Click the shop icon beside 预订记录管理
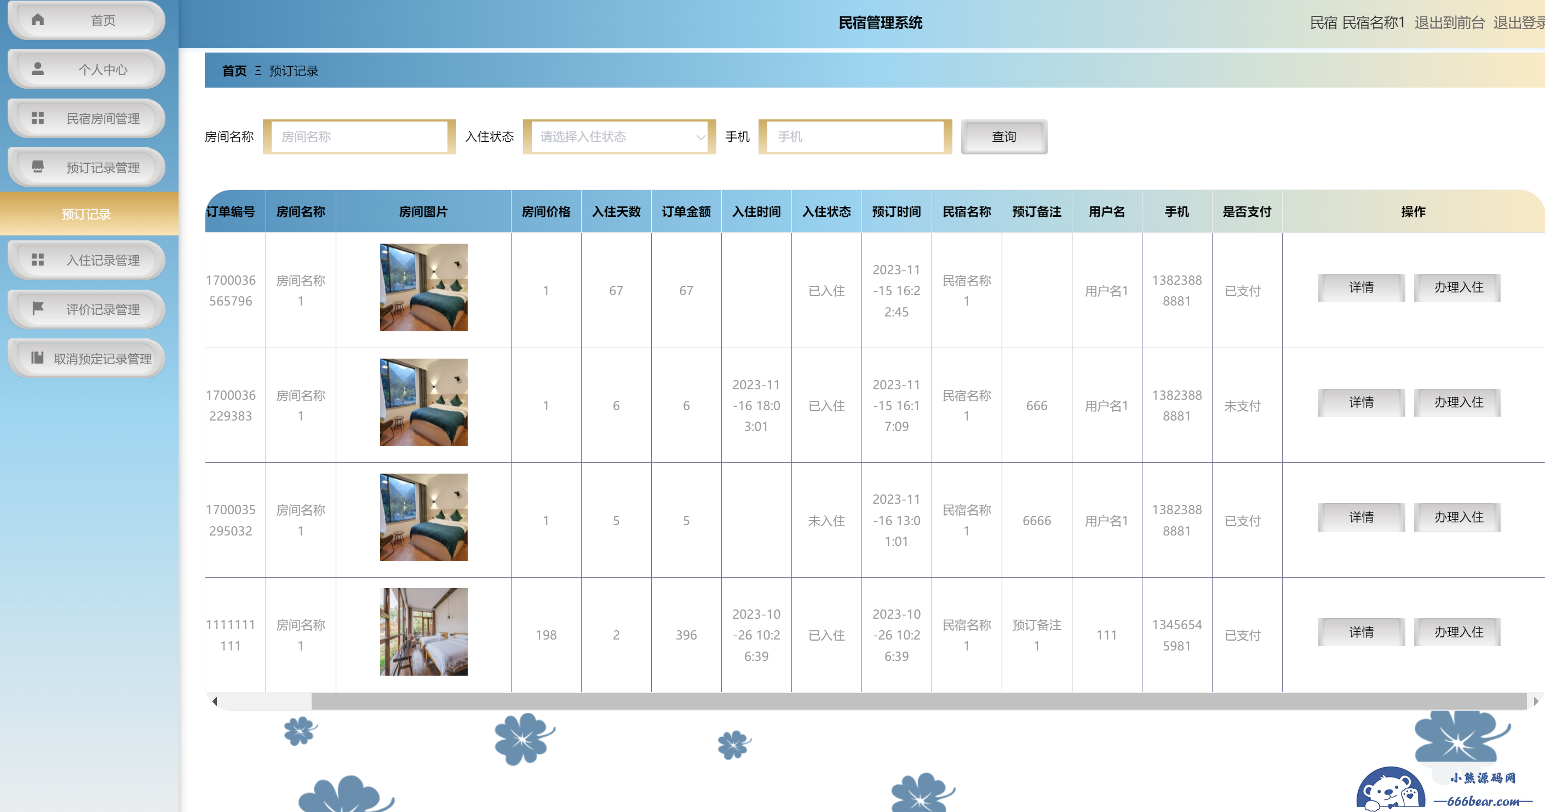 click(x=38, y=166)
